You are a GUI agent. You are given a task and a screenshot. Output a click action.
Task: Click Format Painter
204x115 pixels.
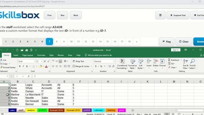[x=8, y=67]
